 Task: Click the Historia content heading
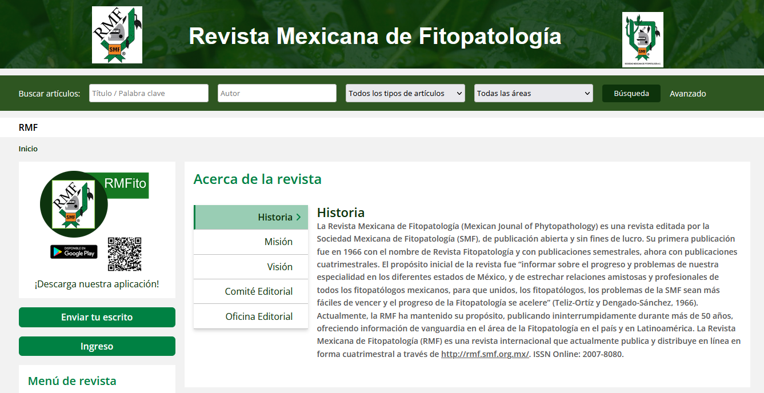(341, 212)
